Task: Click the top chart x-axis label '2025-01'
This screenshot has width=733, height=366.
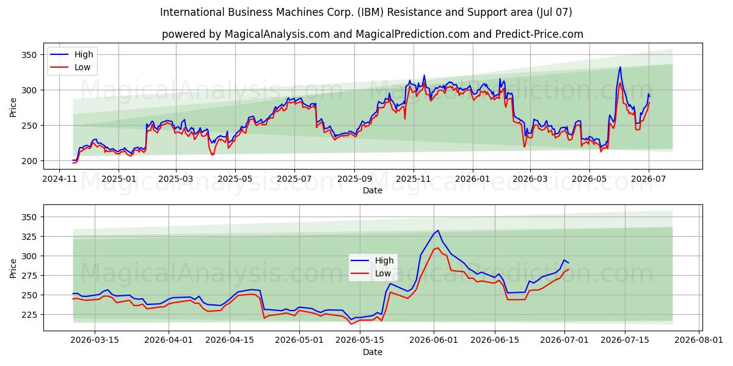Action: [118, 179]
